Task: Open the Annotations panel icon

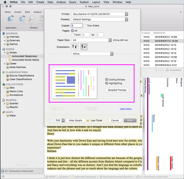Action: (x=167, y=70)
